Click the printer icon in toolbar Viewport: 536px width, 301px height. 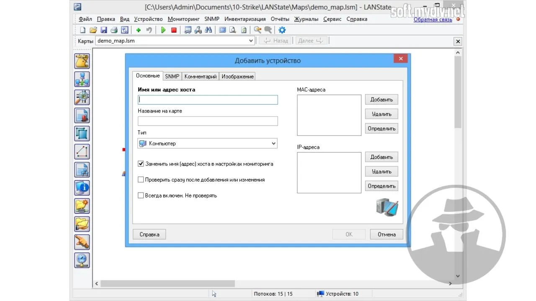(x=114, y=30)
